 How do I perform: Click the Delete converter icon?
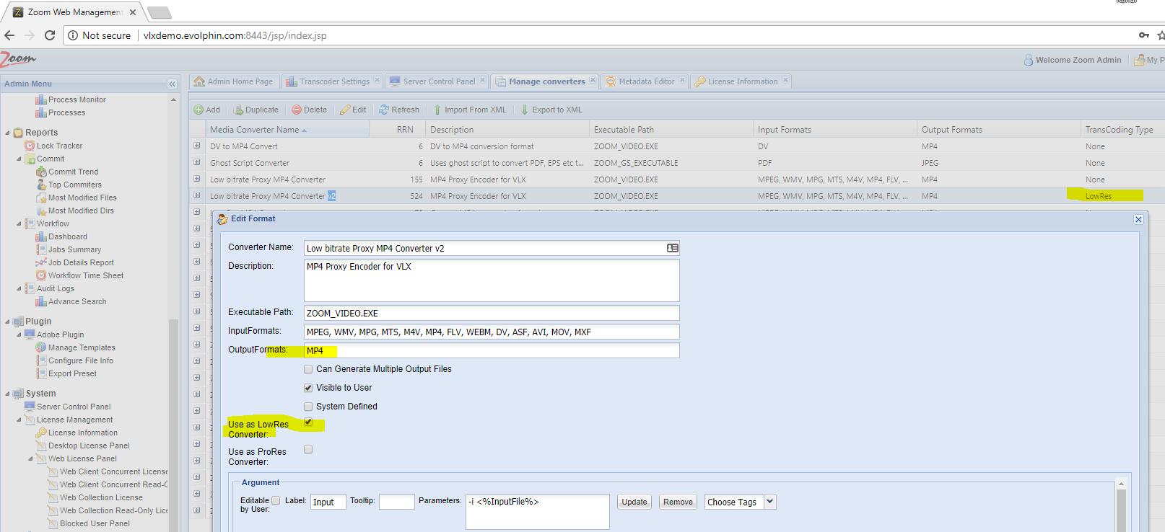pyautogui.click(x=297, y=110)
